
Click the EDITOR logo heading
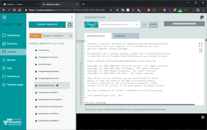pos(12,25)
